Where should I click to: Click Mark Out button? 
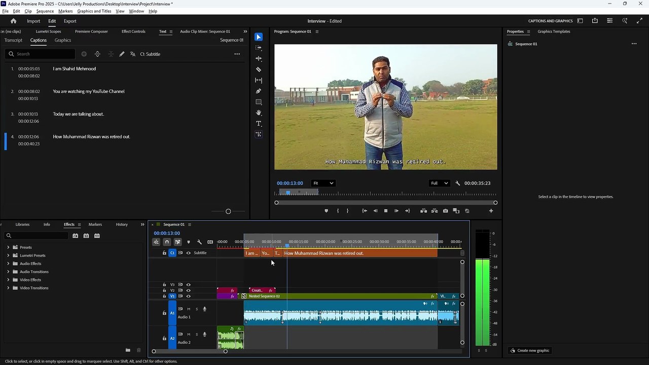click(347, 211)
